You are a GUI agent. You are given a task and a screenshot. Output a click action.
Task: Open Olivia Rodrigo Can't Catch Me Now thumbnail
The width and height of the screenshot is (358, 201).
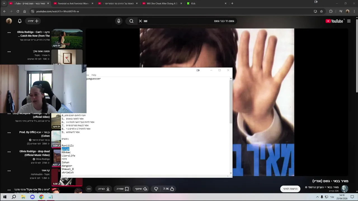pyautogui.click(x=67, y=39)
